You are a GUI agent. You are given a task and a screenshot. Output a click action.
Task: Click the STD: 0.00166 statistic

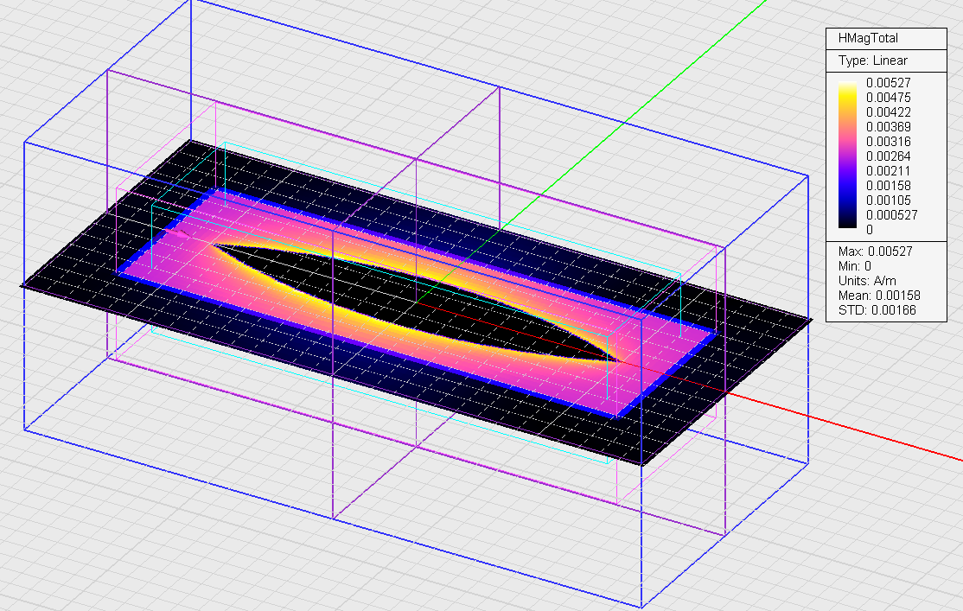(877, 309)
